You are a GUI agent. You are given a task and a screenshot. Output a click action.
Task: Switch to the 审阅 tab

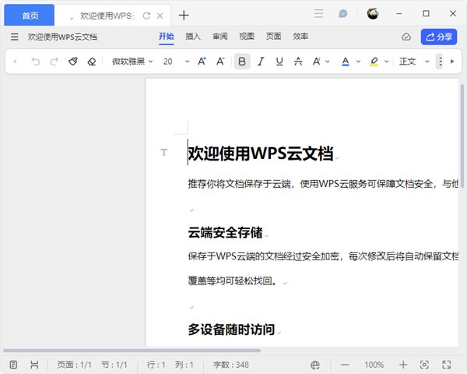pyautogui.click(x=219, y=37)
